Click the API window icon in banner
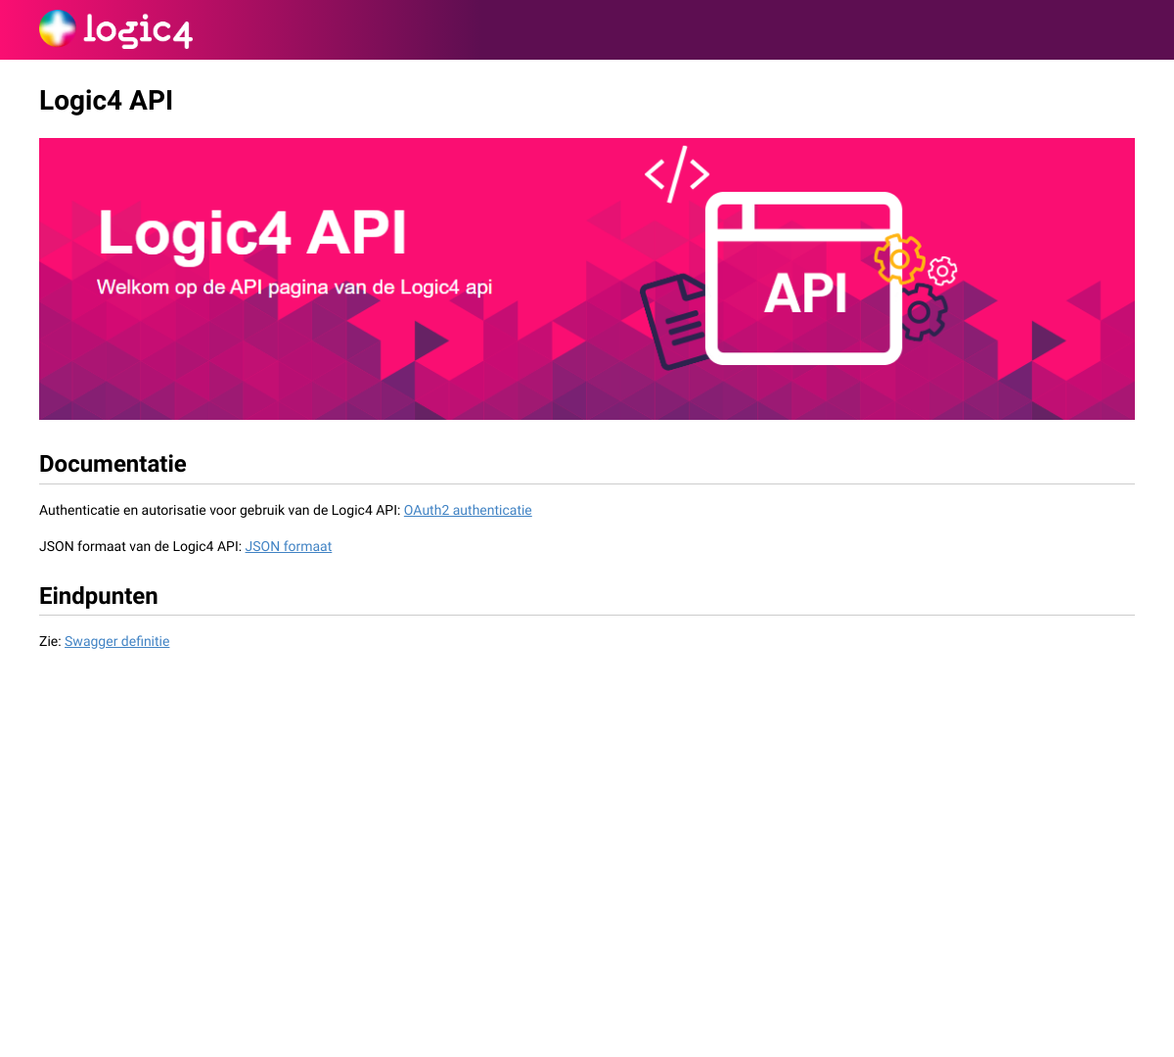Viewport: 1174px width, 1057px height. tap(804, 278)
